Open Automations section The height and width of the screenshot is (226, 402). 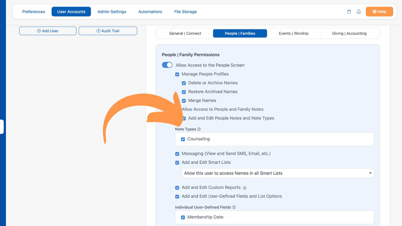click(150, 12)
